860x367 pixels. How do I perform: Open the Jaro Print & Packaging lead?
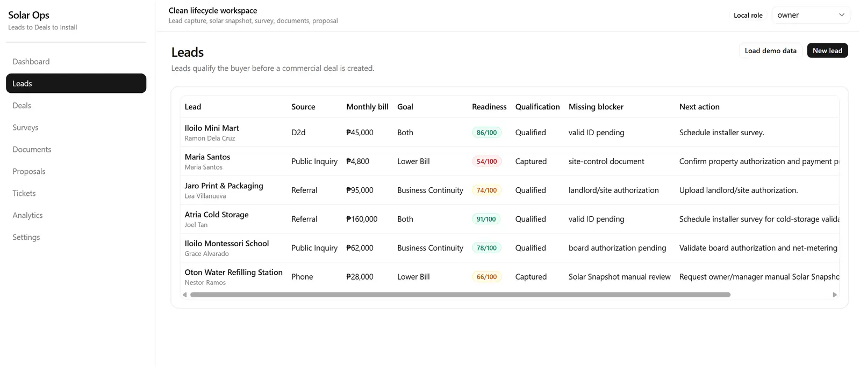(x=224, y=186)
